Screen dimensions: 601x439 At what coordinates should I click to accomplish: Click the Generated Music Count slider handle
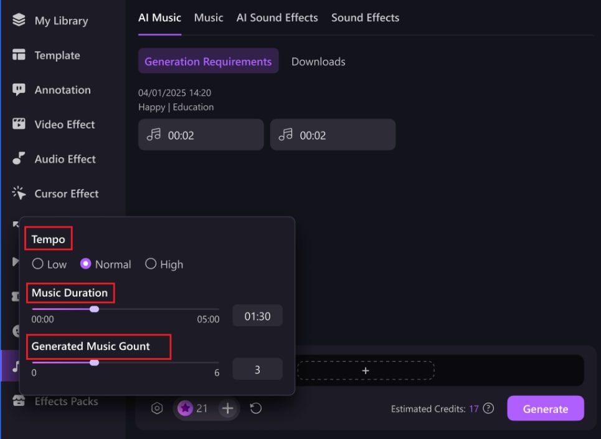click(94, 363)
